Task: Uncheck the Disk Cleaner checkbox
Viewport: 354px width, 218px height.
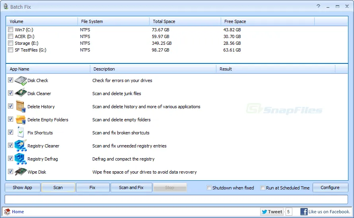Action: tap(10, 93)
